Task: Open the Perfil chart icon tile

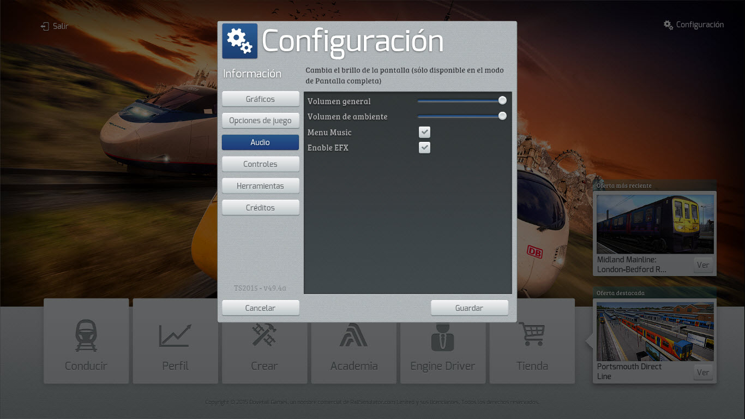Action: 175,341
